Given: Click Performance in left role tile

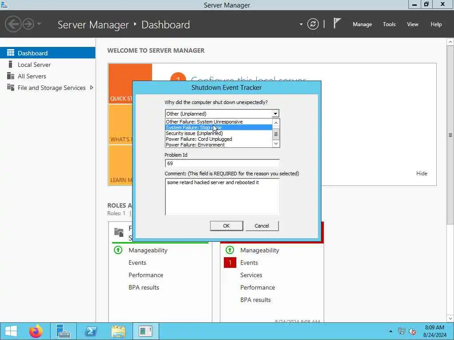Looking at the screenshot, I should 146,275.
